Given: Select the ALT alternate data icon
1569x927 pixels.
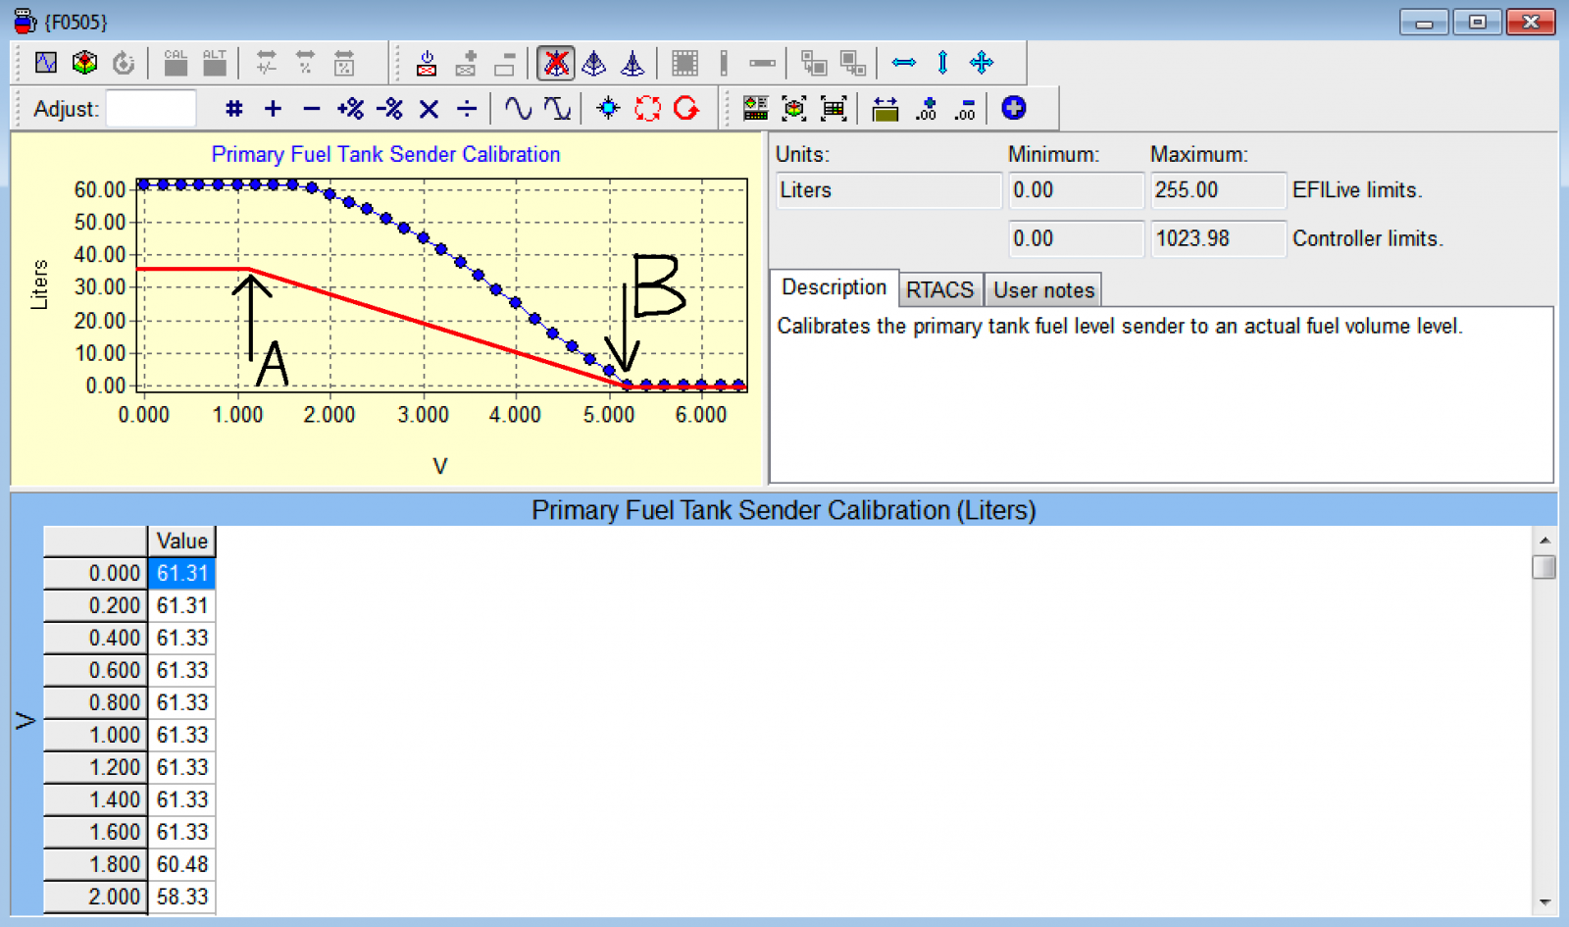Looking at the screenshot, I should 215,63.
